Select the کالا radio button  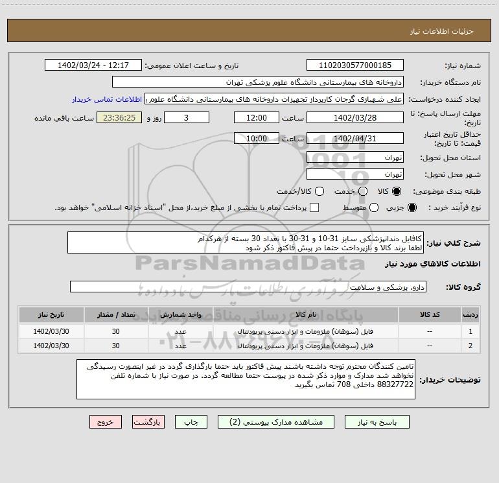[397, 191]
